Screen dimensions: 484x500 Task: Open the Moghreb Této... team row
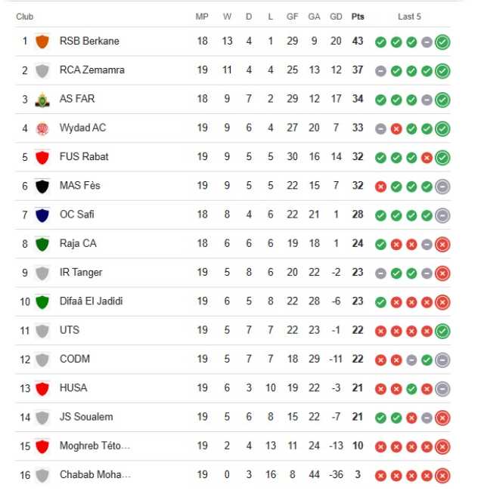pyautogui.click(x=233, y=446)
